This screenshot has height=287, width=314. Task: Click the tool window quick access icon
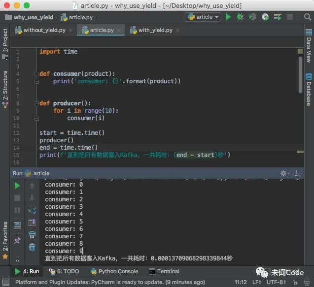click(6, 282)
